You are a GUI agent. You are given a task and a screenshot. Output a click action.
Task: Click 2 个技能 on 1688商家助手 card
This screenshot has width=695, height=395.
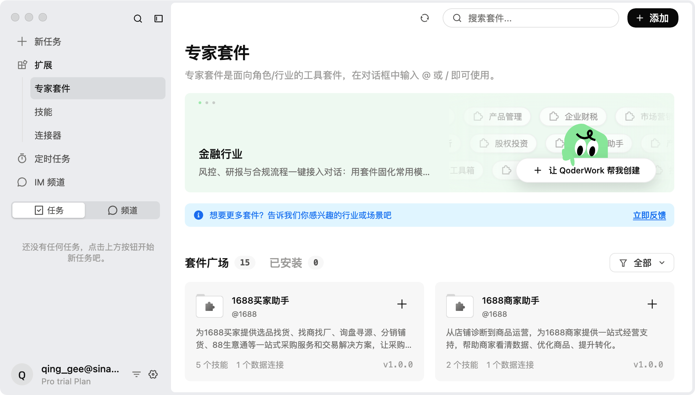[x=462, y=365]
